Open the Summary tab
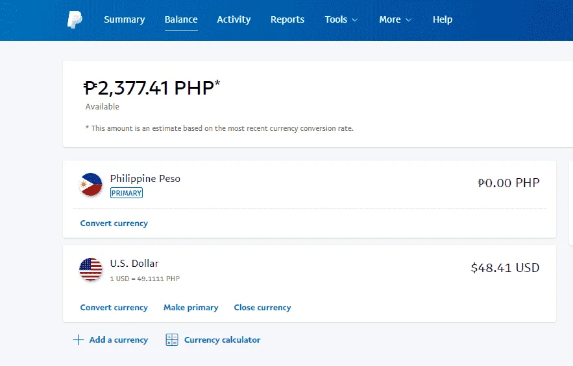 tap(124, 19)
